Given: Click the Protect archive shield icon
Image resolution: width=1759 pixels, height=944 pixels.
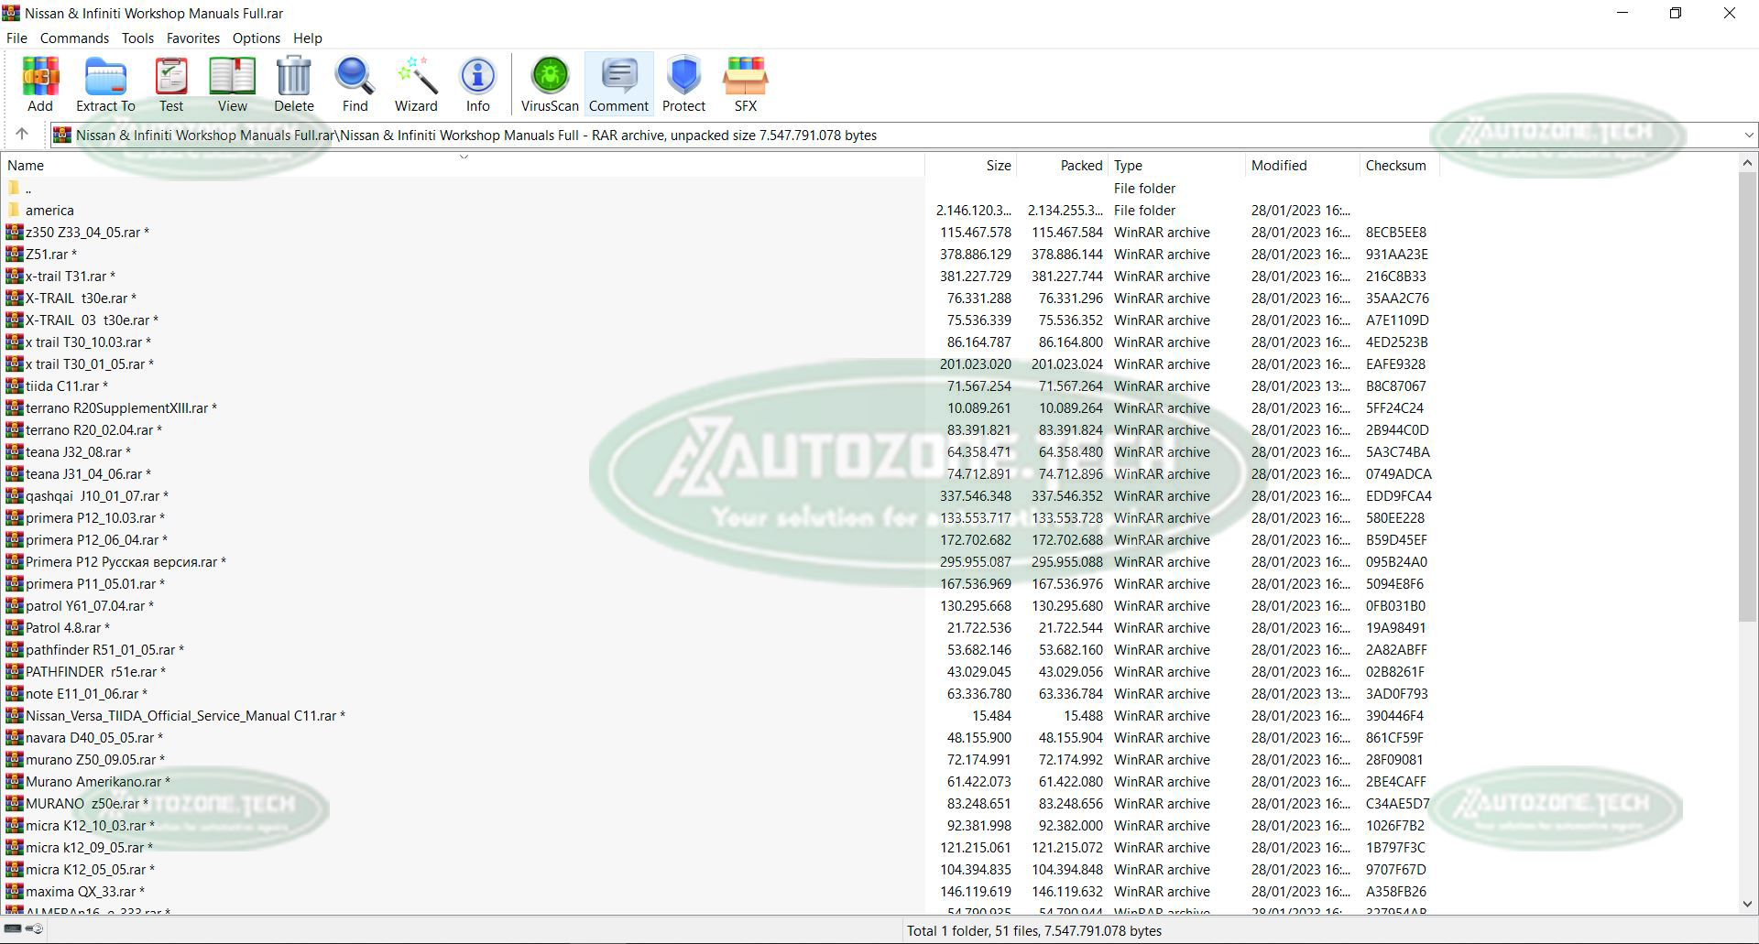Looking at the screenshot, I should 683,84.
